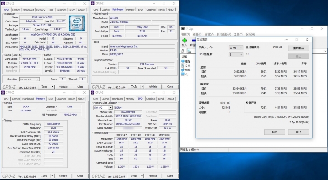The width and height of the screenshot is (328, 180).
Task: Expand the 7-Zip address bar dropdown arrow
Action: pyautogui.click(x=325, y=51)
